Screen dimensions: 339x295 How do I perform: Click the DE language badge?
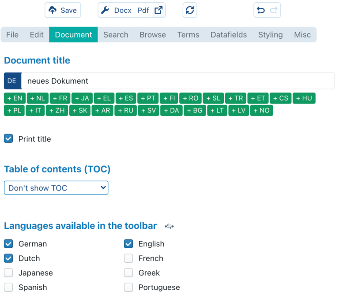point(12,81)
